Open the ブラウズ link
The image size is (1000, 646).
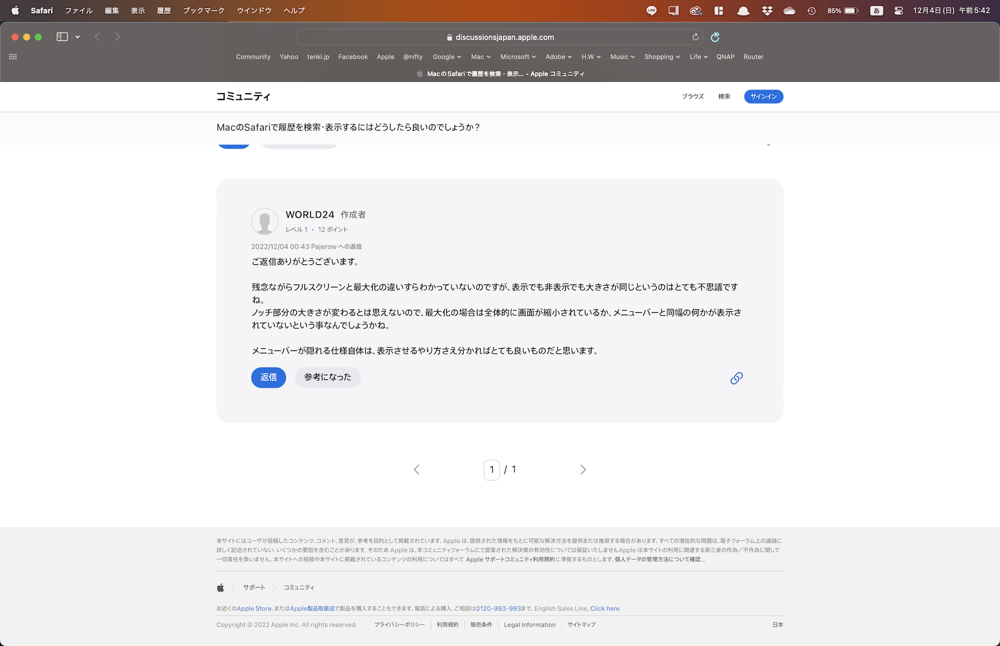coord(693,97)
